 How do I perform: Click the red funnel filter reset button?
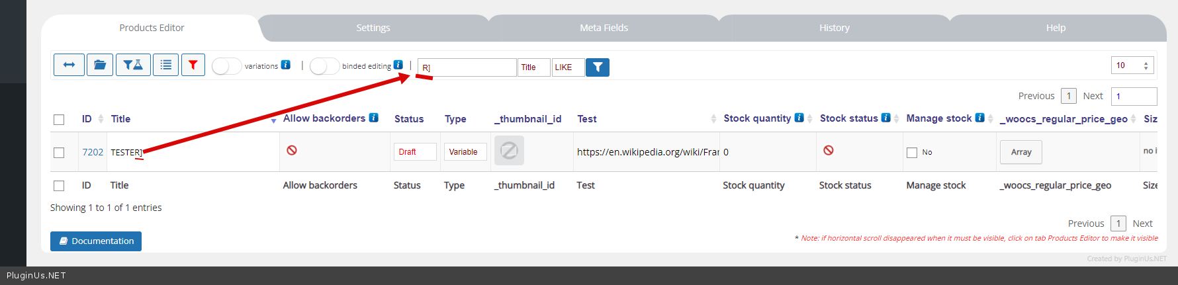tap(193, 65)
